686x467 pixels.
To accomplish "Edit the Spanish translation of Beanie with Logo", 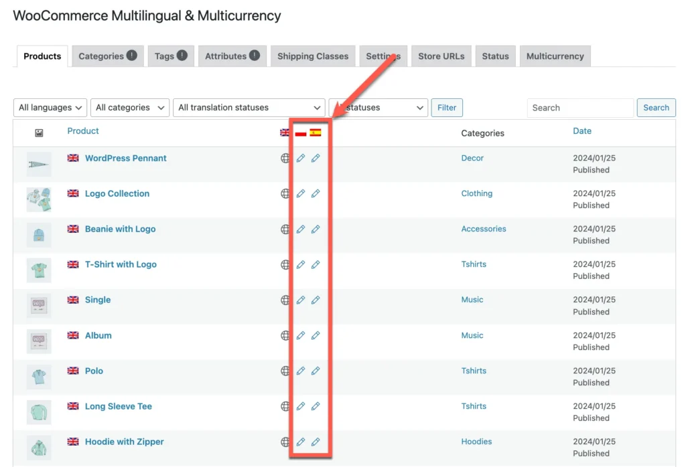I will click(x=316, y=229).
